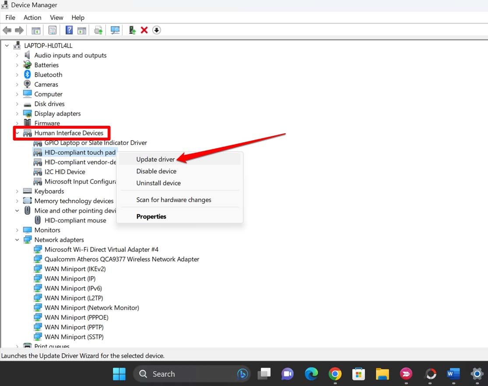The width and height of the screenshot is (488, 386).
Task: Expand Memory technology devices chevron
Action: point(17,201)
